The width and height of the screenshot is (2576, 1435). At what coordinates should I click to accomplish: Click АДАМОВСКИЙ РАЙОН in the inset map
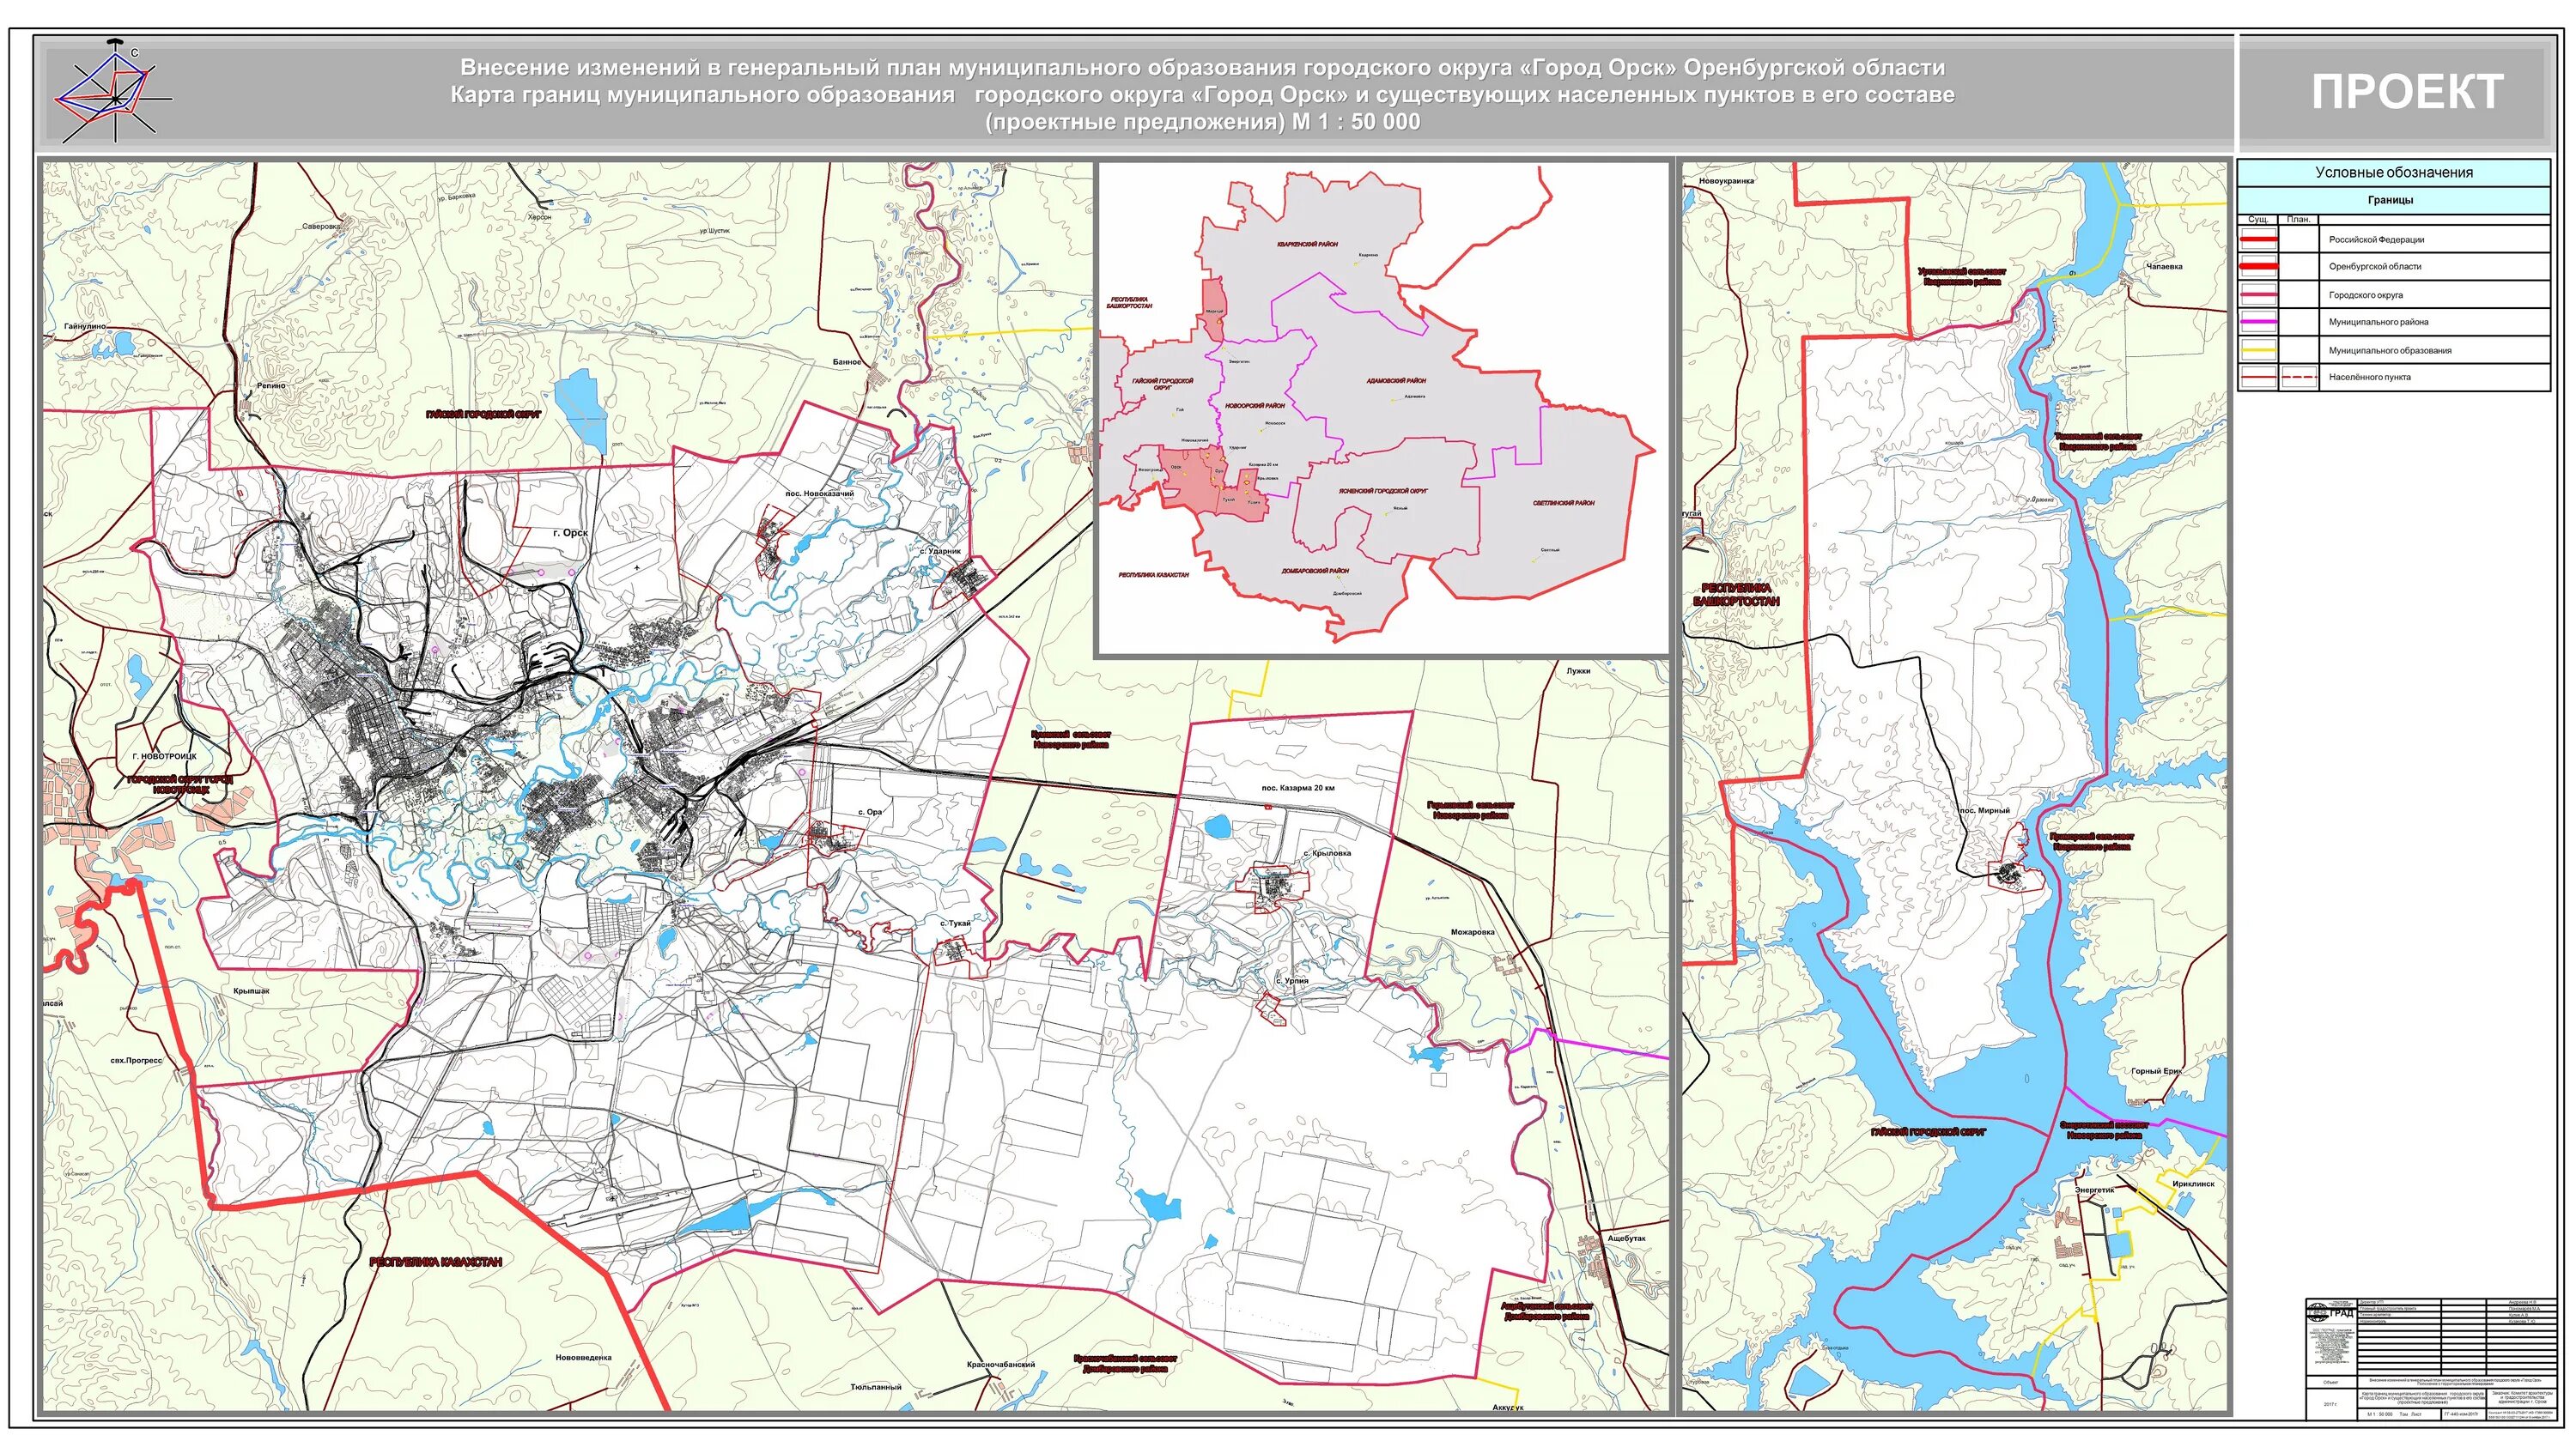(x=1396, y=381)
